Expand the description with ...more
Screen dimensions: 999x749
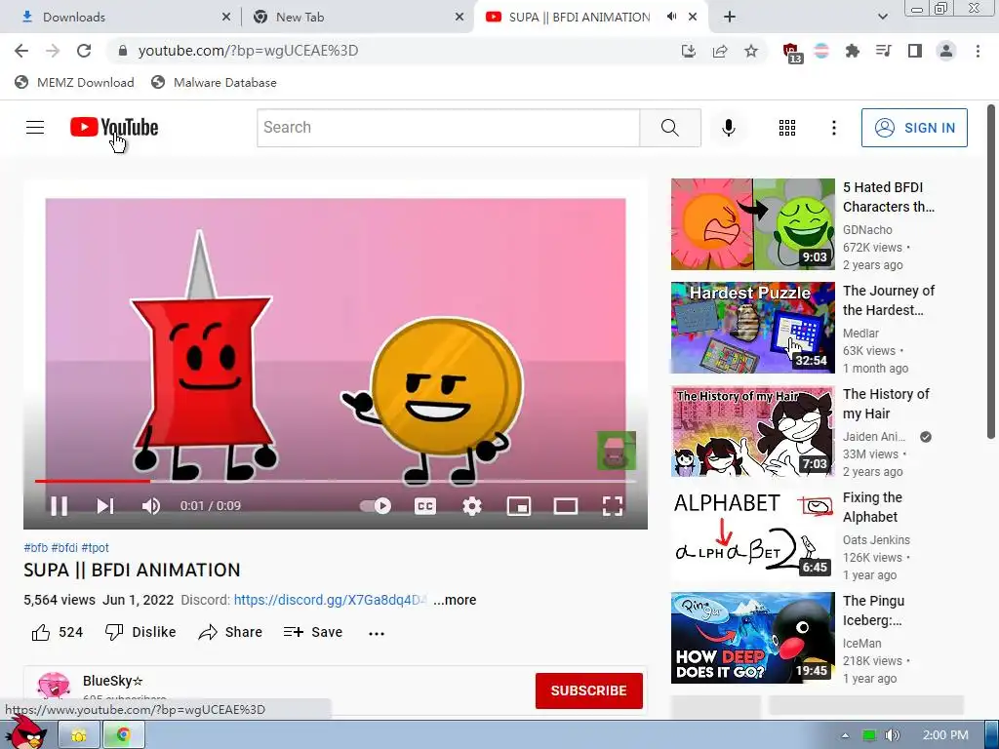point(455,600)
